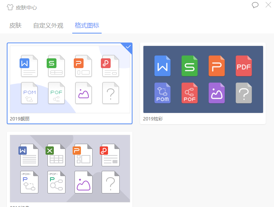Click the classic set question mark icon
Viewport: 274px width, 207px height.
coord(110,182)
